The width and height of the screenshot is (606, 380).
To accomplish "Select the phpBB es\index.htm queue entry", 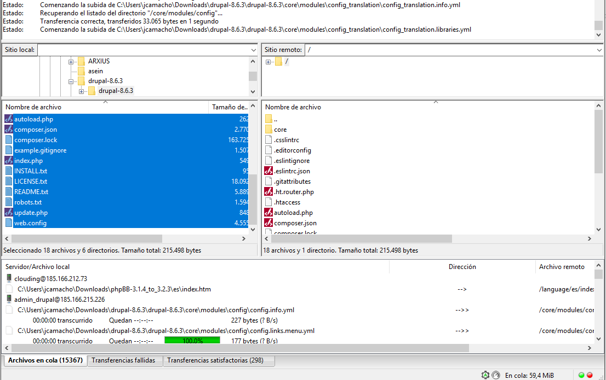I will pos(114,289).
